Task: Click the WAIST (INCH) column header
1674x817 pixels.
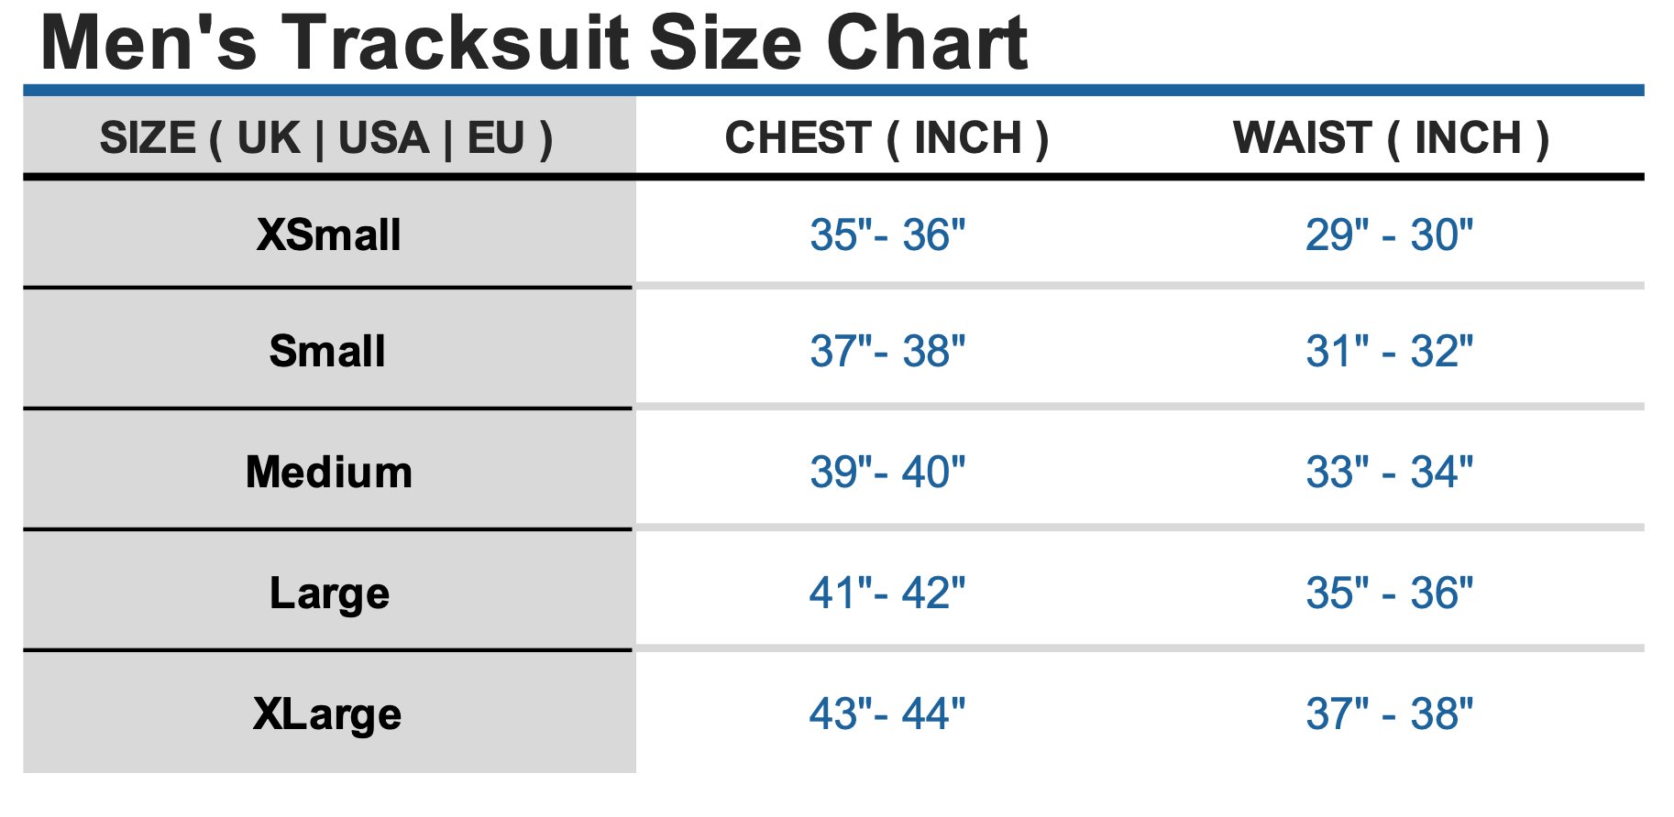Action: (x=1390, y=138)
